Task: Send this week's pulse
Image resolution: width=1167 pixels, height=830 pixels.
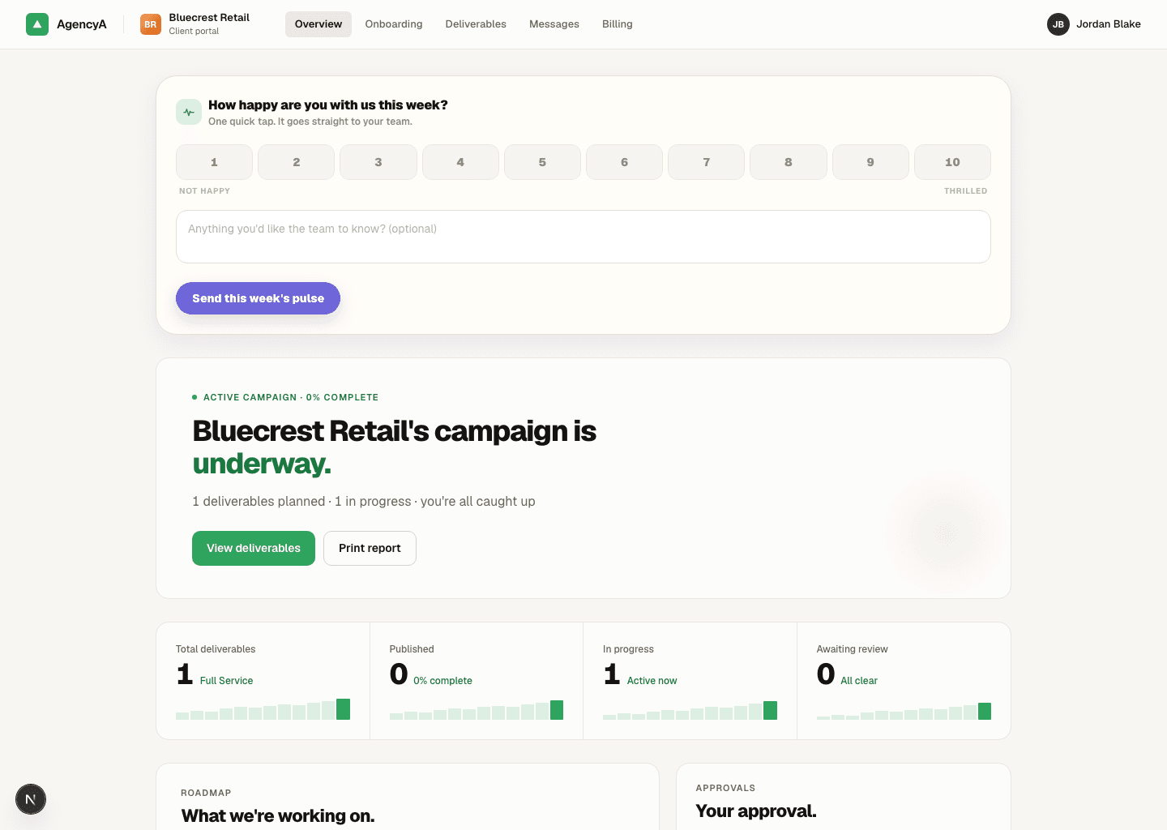Action: 258,298
